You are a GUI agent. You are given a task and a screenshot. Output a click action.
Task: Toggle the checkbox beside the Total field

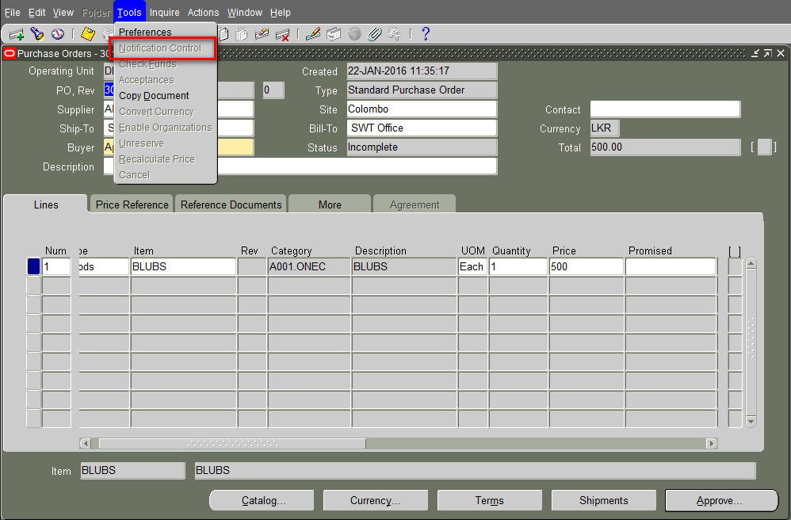[763, 147]
